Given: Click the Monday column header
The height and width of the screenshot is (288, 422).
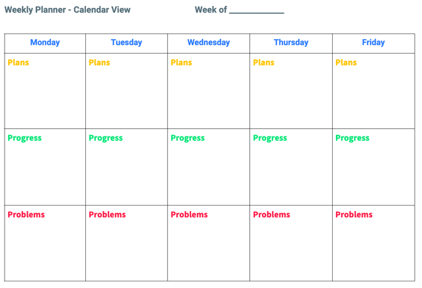Looking at the screenshot, I should pos(45,43).
